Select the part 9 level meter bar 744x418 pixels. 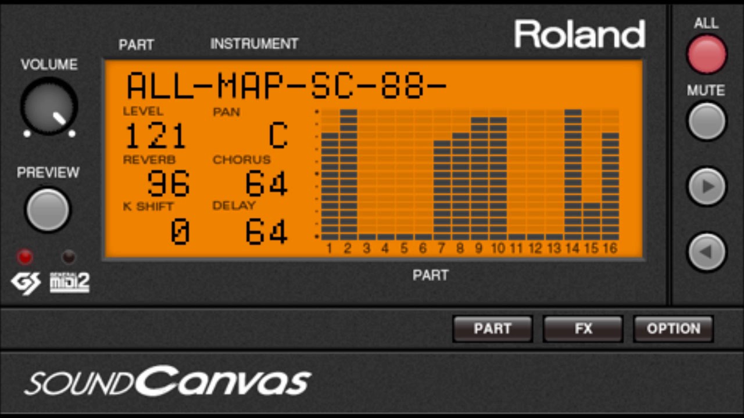480,178
